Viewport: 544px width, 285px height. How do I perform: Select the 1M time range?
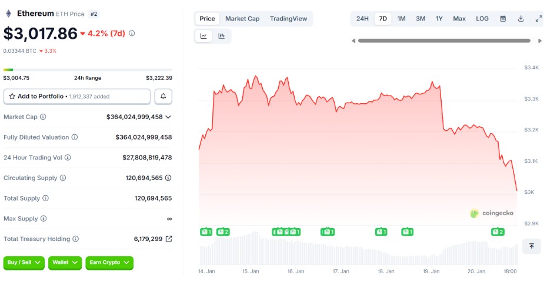pos(401,19)
